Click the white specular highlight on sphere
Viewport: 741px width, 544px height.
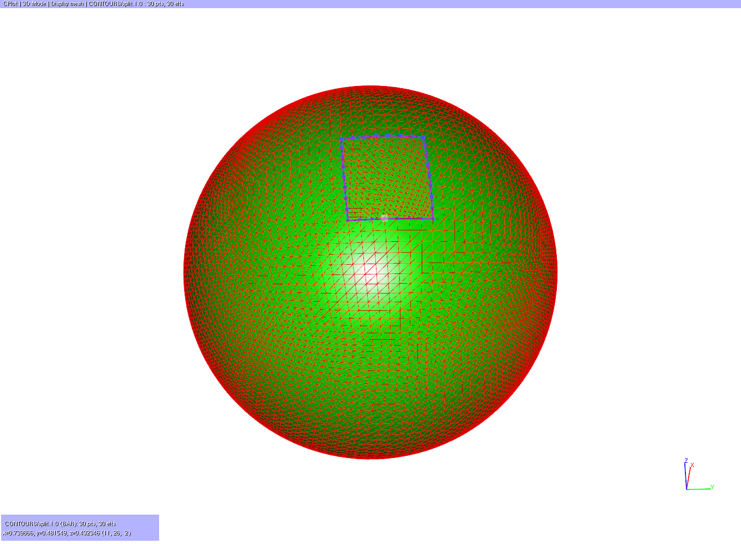point(376,267)
